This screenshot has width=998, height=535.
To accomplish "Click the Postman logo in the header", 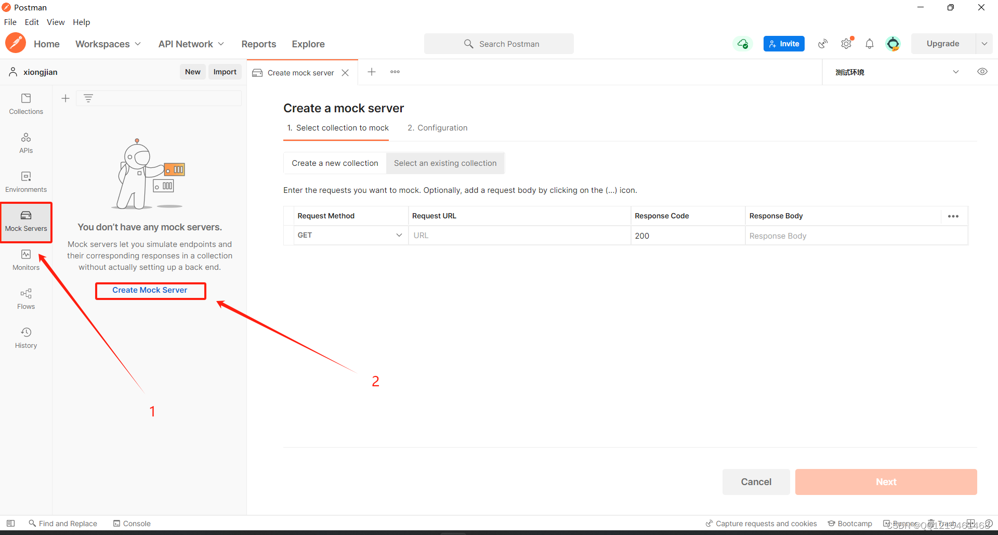I will [16, 43].
